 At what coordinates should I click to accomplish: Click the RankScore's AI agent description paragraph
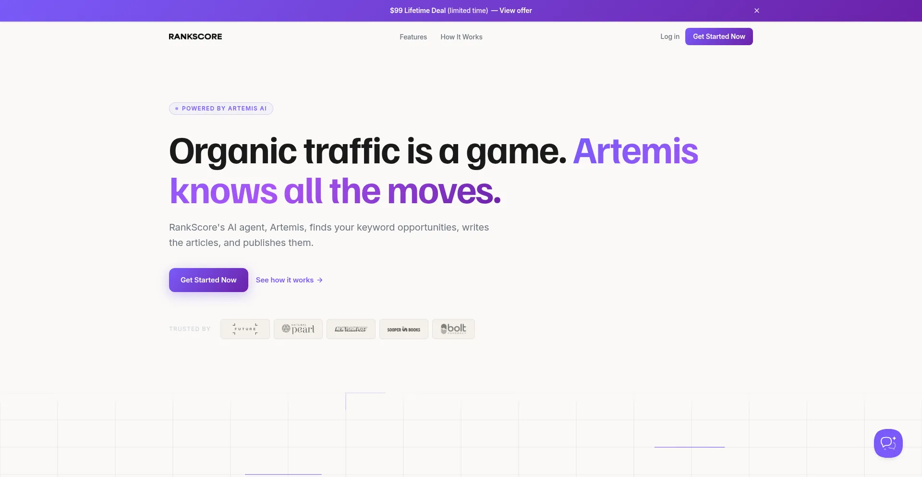coord(329,235)
